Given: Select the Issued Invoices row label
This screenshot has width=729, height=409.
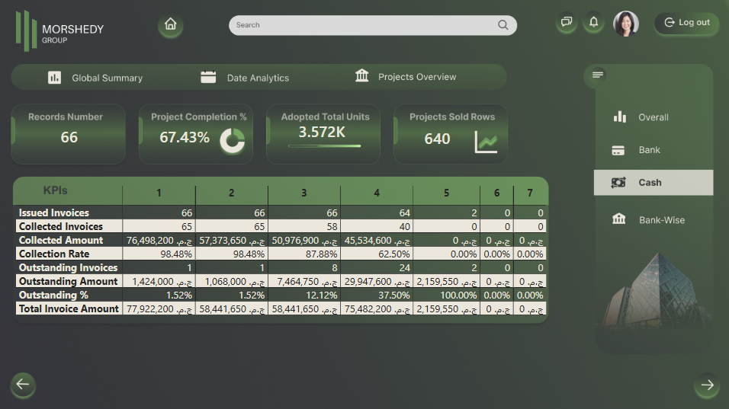Looking at the screenshot, I should tap(54, 212).
